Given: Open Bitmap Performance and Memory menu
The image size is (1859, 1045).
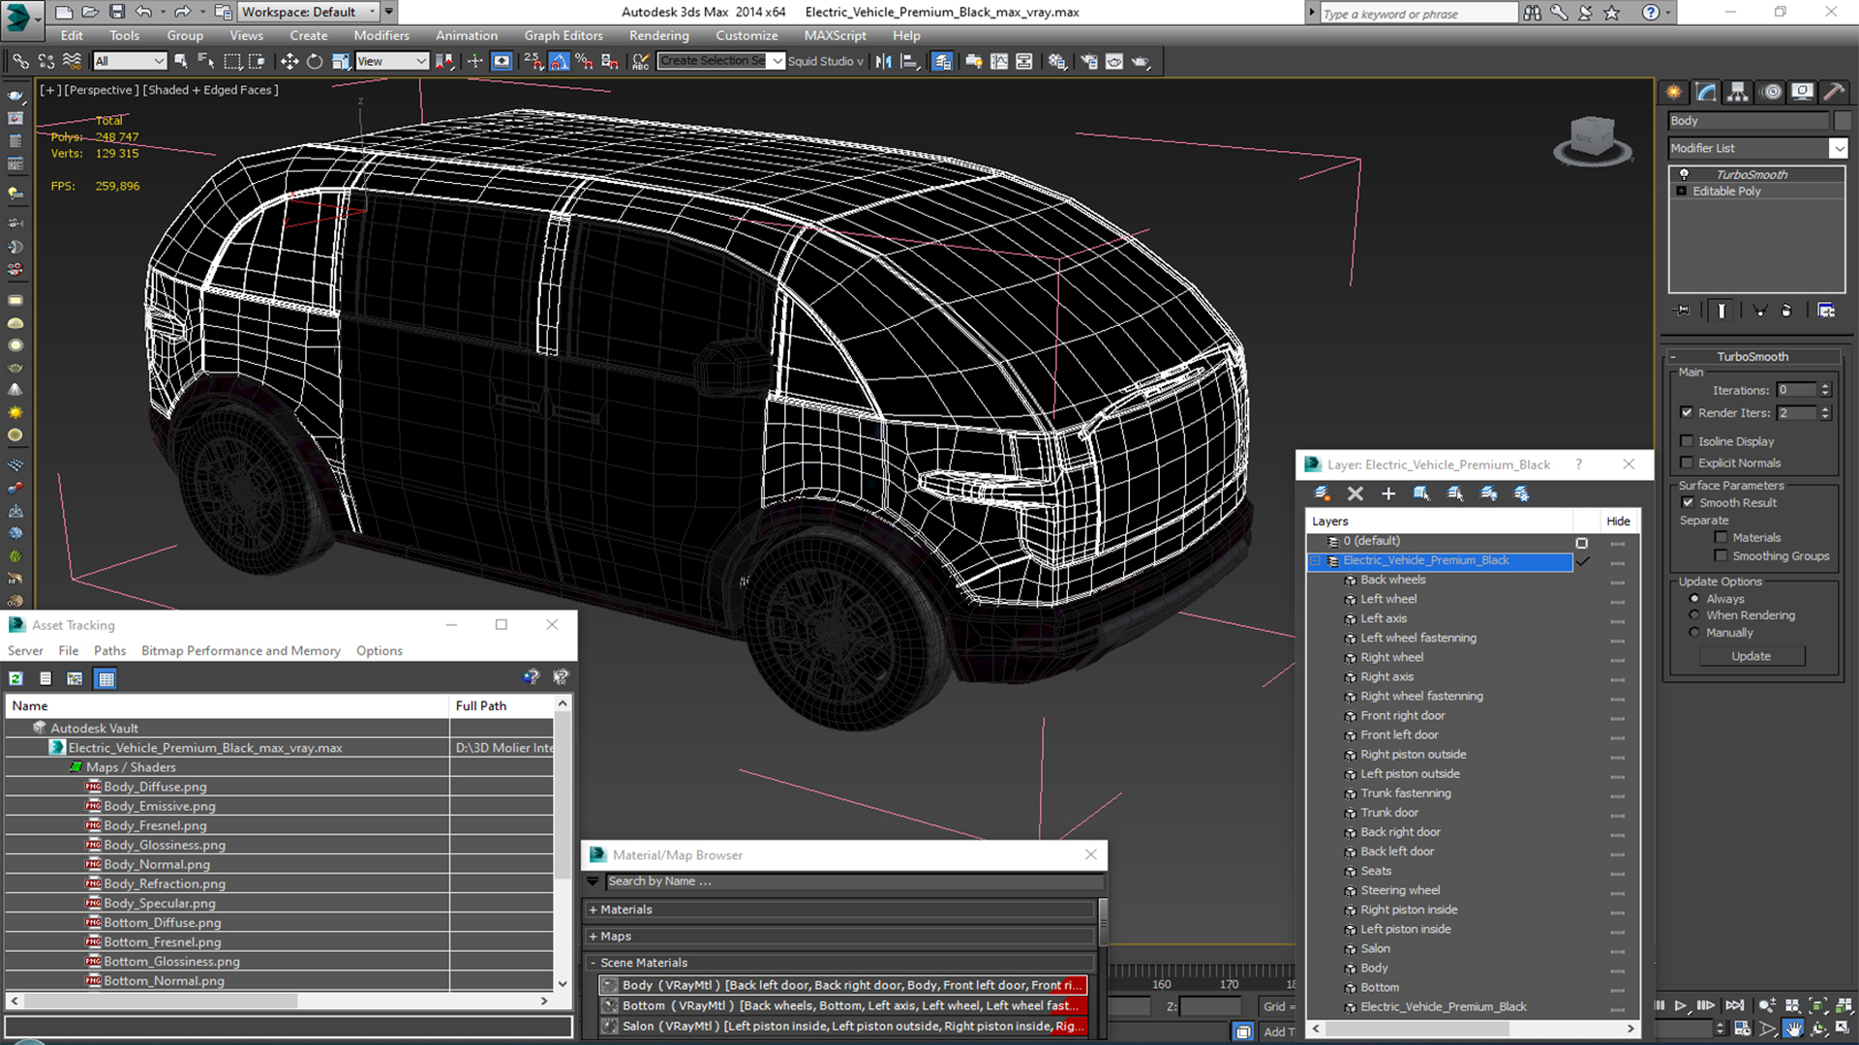Looking at the screenshot, I should point(241,651).
